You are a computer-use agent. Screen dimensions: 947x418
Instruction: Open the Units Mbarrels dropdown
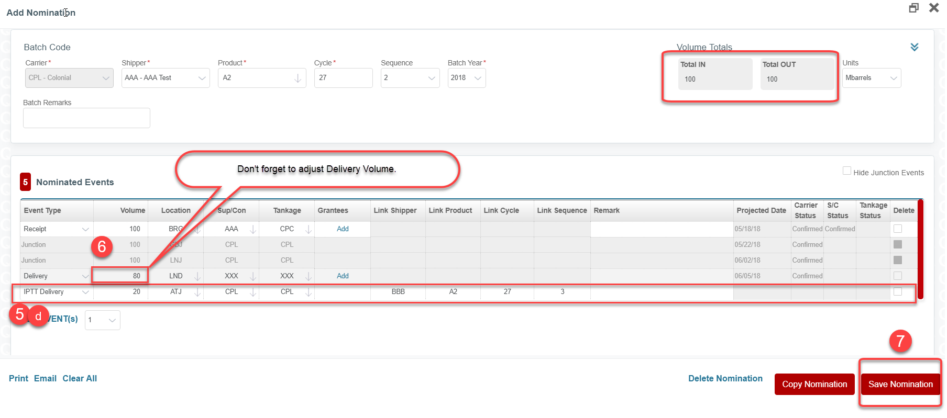click(893, 78)
